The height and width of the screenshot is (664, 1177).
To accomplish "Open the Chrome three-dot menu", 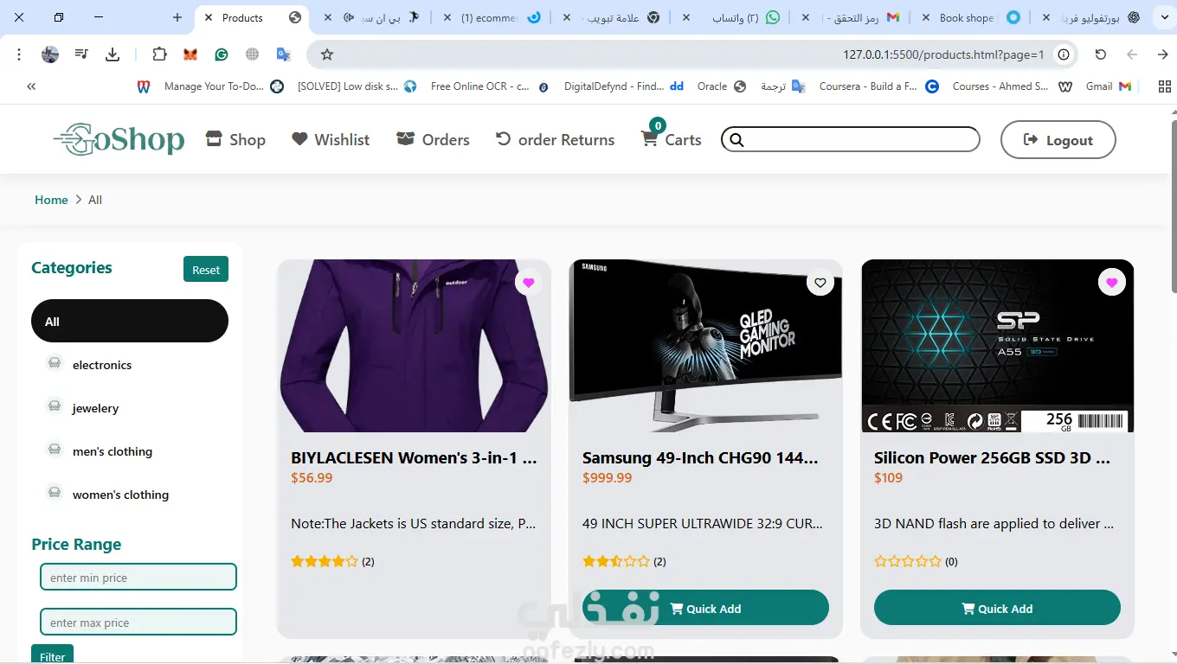I will [19, 54].
